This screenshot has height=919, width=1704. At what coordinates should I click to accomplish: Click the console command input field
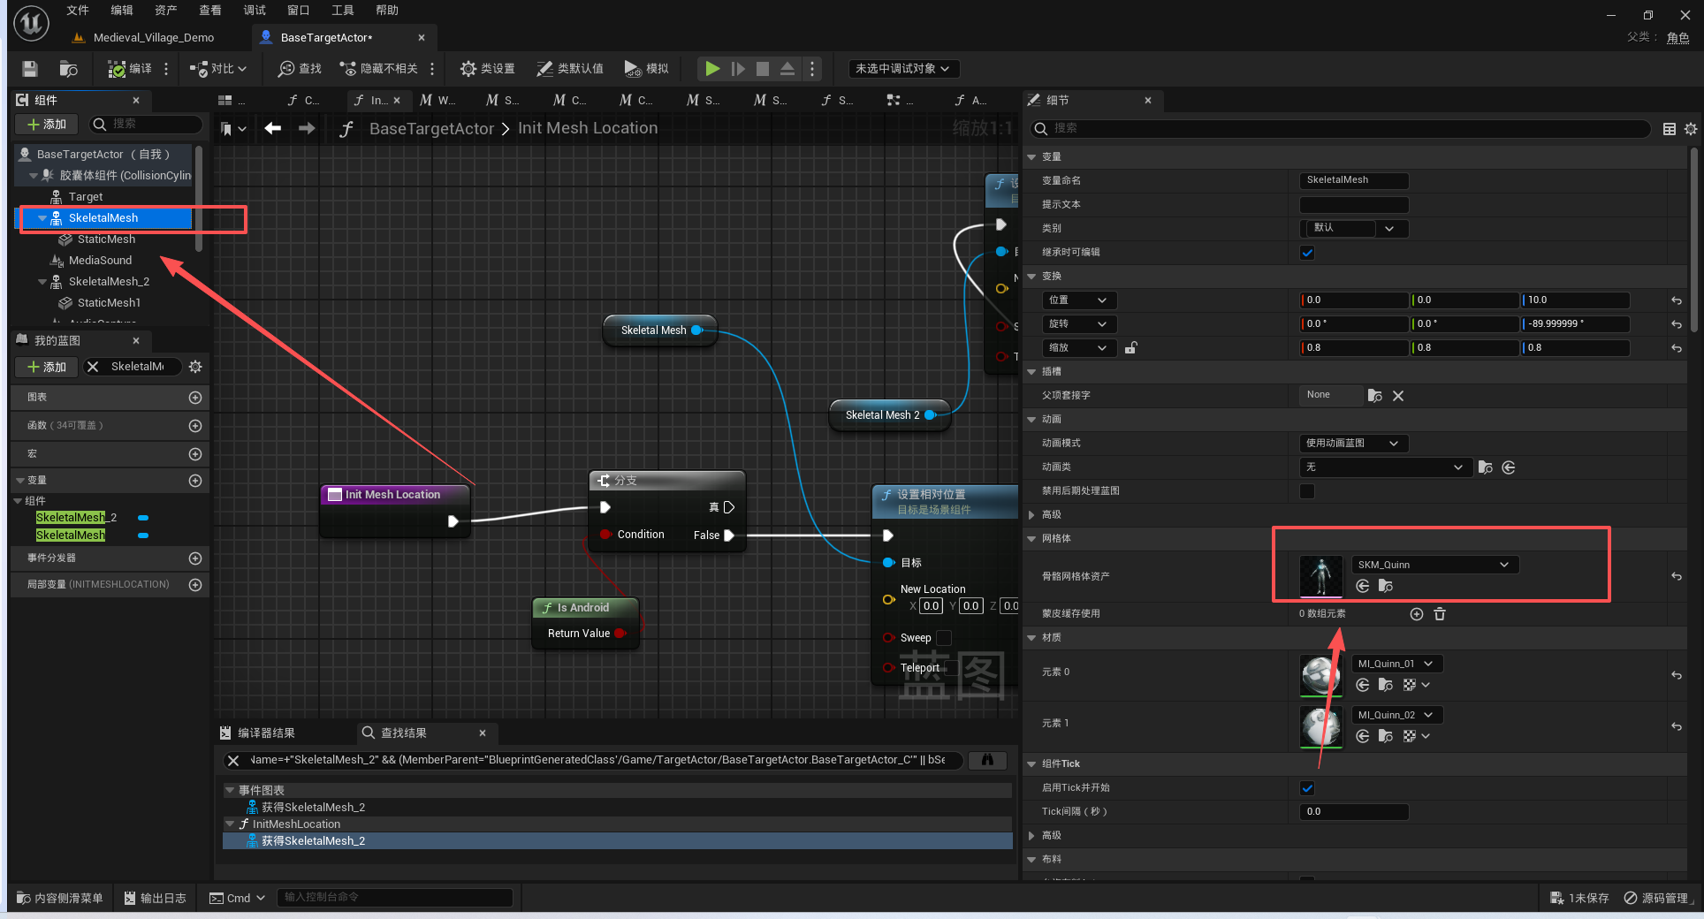pyautogui.click(x=394, y=898)
